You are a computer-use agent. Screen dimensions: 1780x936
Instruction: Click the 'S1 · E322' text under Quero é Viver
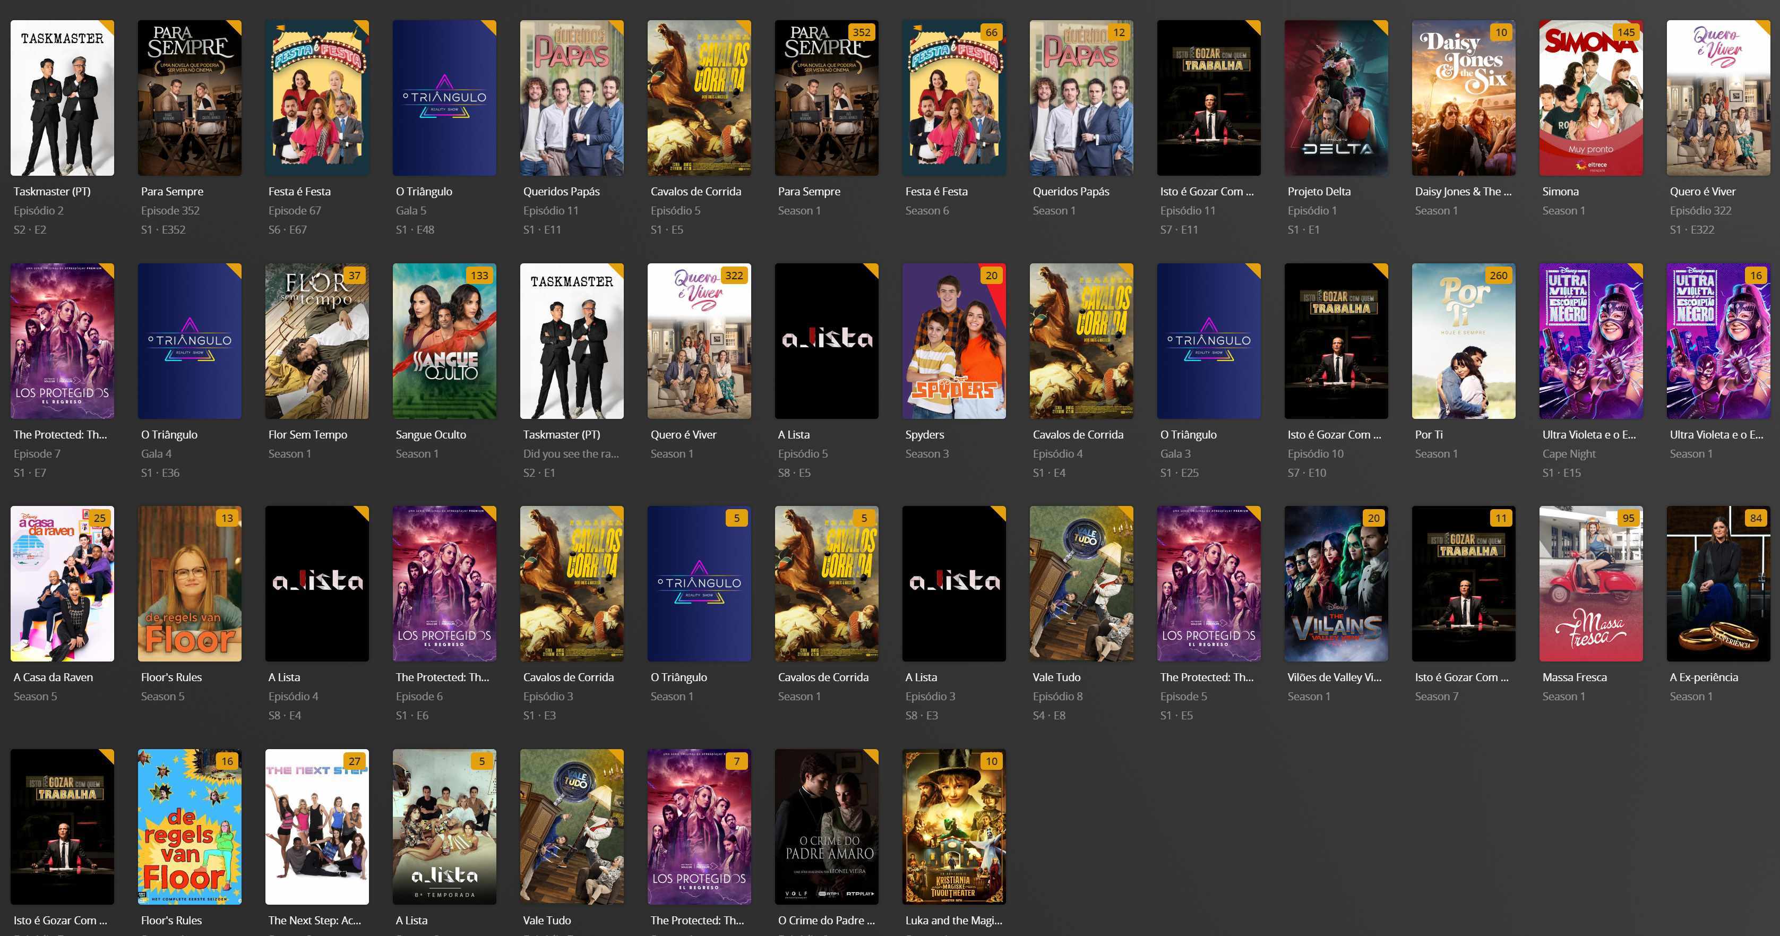(x=1691, y=229)
